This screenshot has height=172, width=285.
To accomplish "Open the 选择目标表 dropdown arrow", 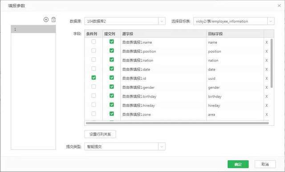I will pyautogui.click(x=271, y=21).
